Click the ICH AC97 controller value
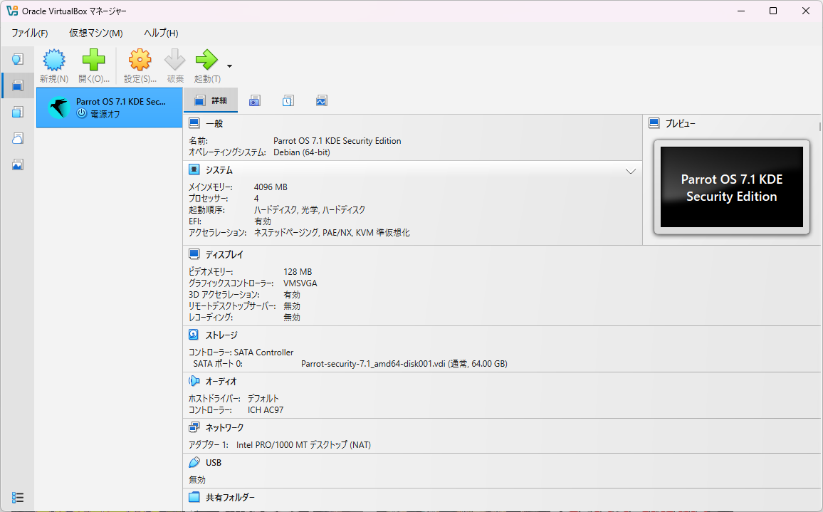This screenshot has height=512, width=823. (x=266, y=410)
